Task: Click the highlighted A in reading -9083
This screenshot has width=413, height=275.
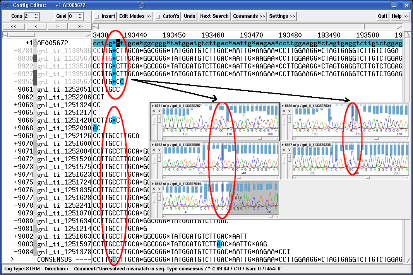Action: click(219, 244)
